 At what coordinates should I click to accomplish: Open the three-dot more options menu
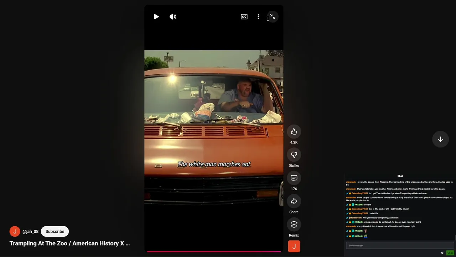click(x=258, y=17)
